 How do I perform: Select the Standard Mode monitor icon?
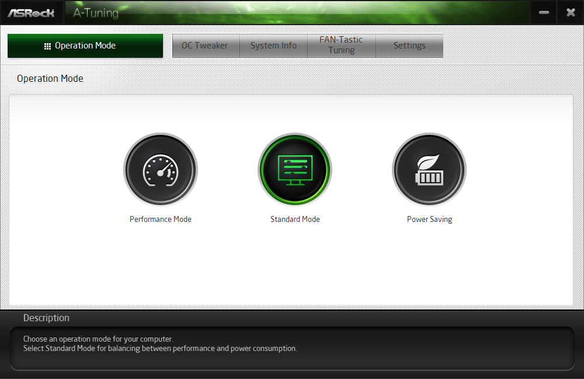coord(295,170)
